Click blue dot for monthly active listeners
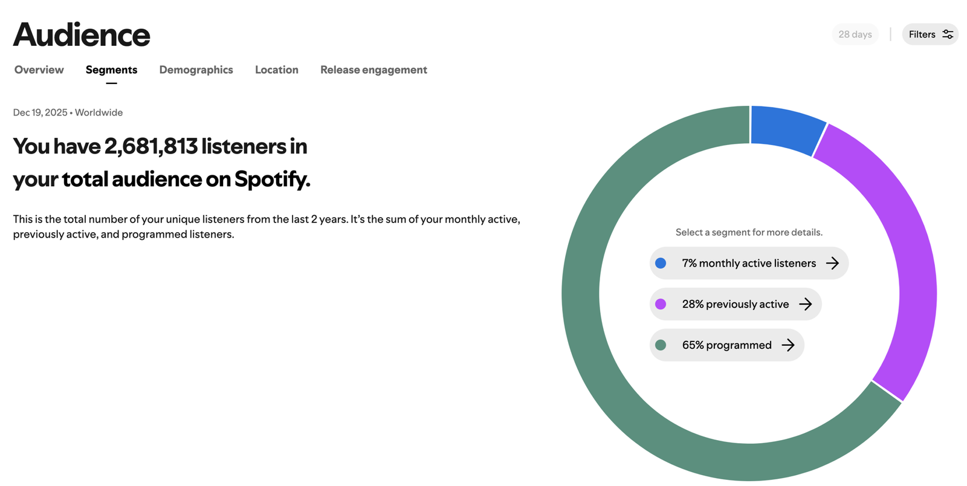 point(661,263)
